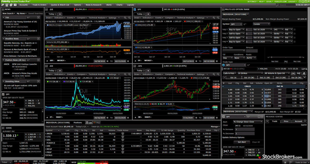Toggle the Adj button in option chain
The width and height of the screenshot is (310, 164).
pyautogui.click(x=299, y=73)
